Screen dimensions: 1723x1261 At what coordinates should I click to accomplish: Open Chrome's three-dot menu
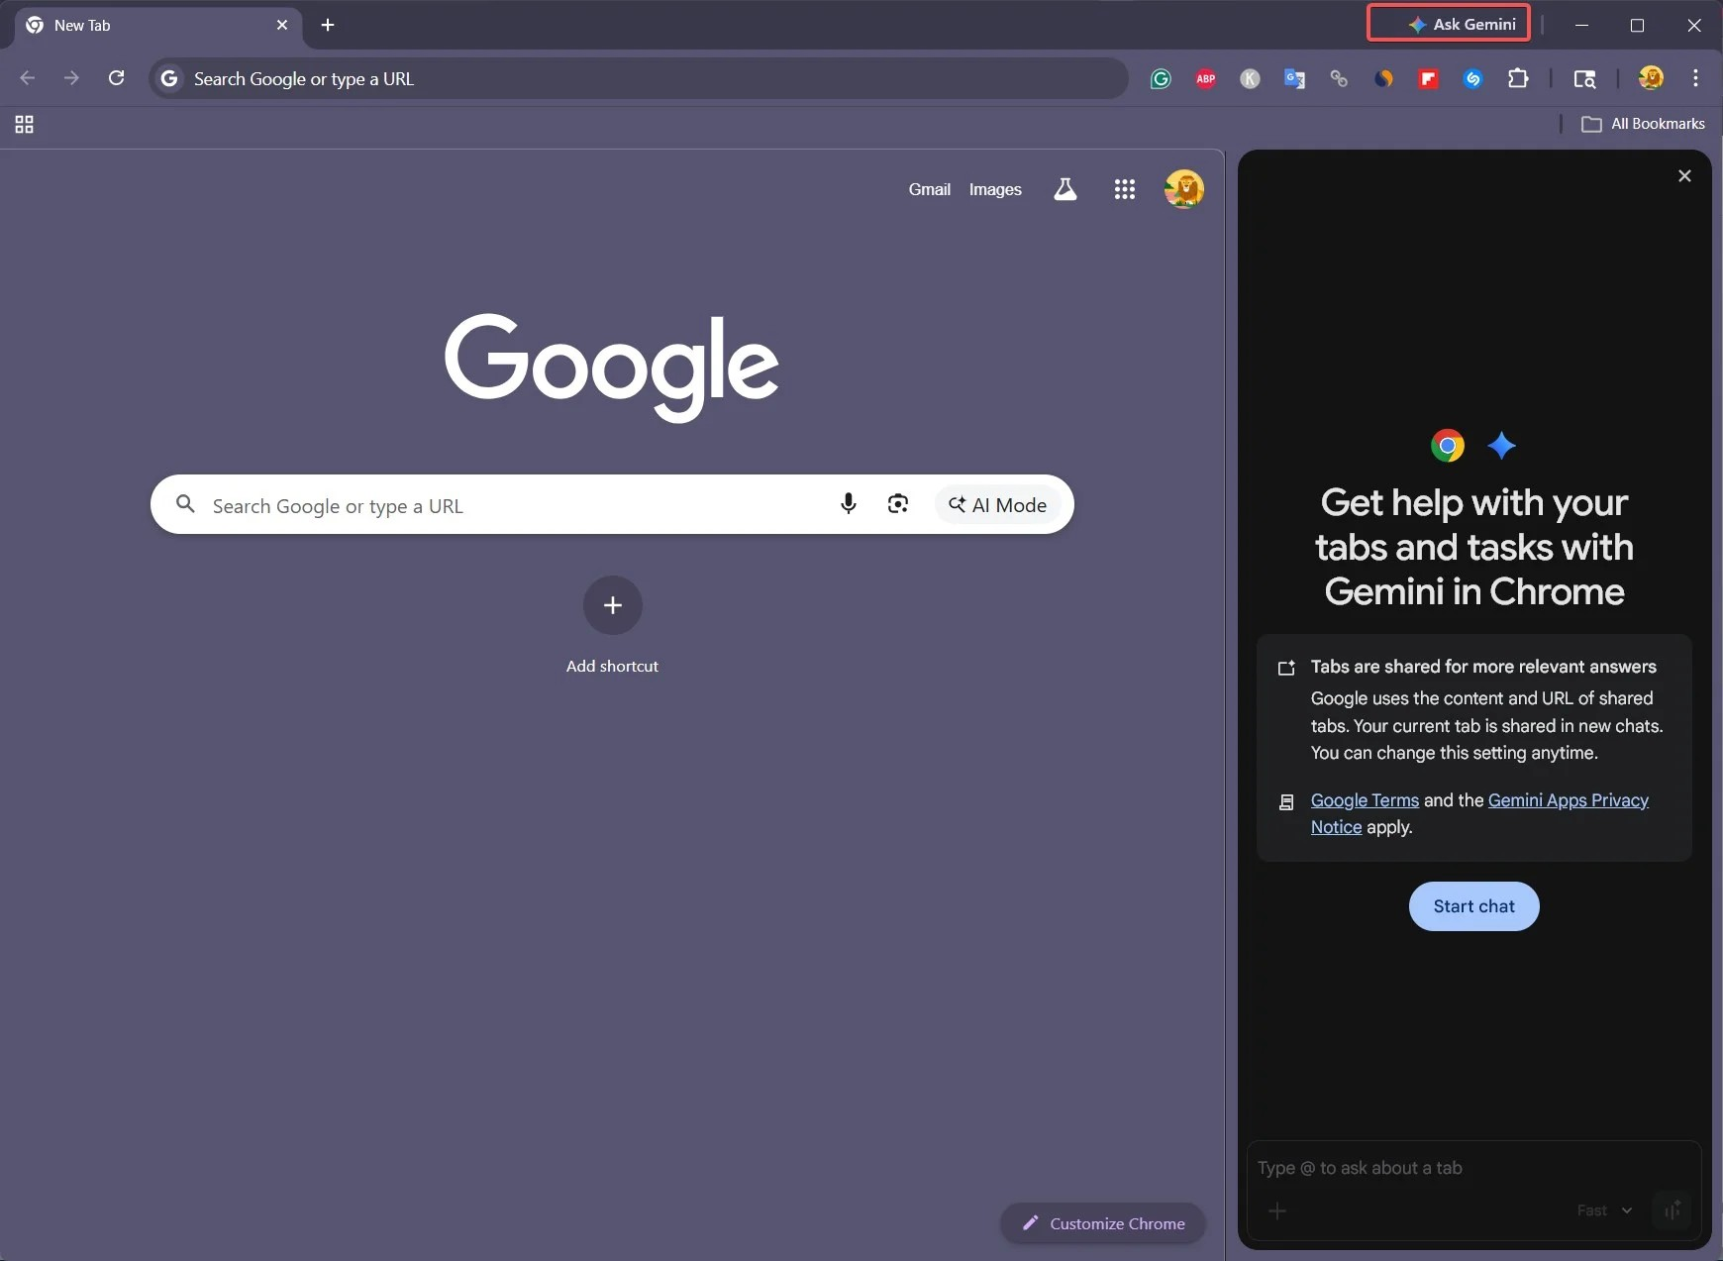click(1695, 78)
